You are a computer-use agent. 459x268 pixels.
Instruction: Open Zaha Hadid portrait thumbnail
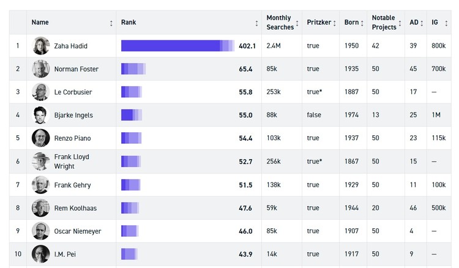pyautogui.click(x=40, y=46)
